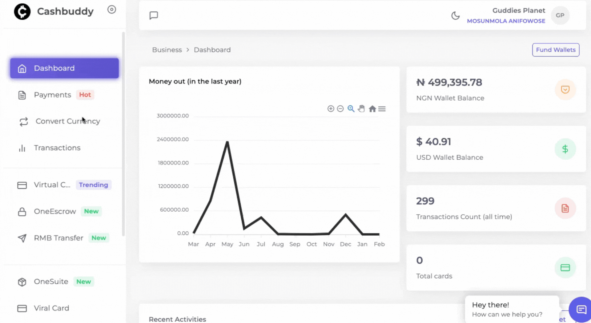Click the May peak on chart line
This screenshot has height=323, width=591.
[x=227, y=142]
